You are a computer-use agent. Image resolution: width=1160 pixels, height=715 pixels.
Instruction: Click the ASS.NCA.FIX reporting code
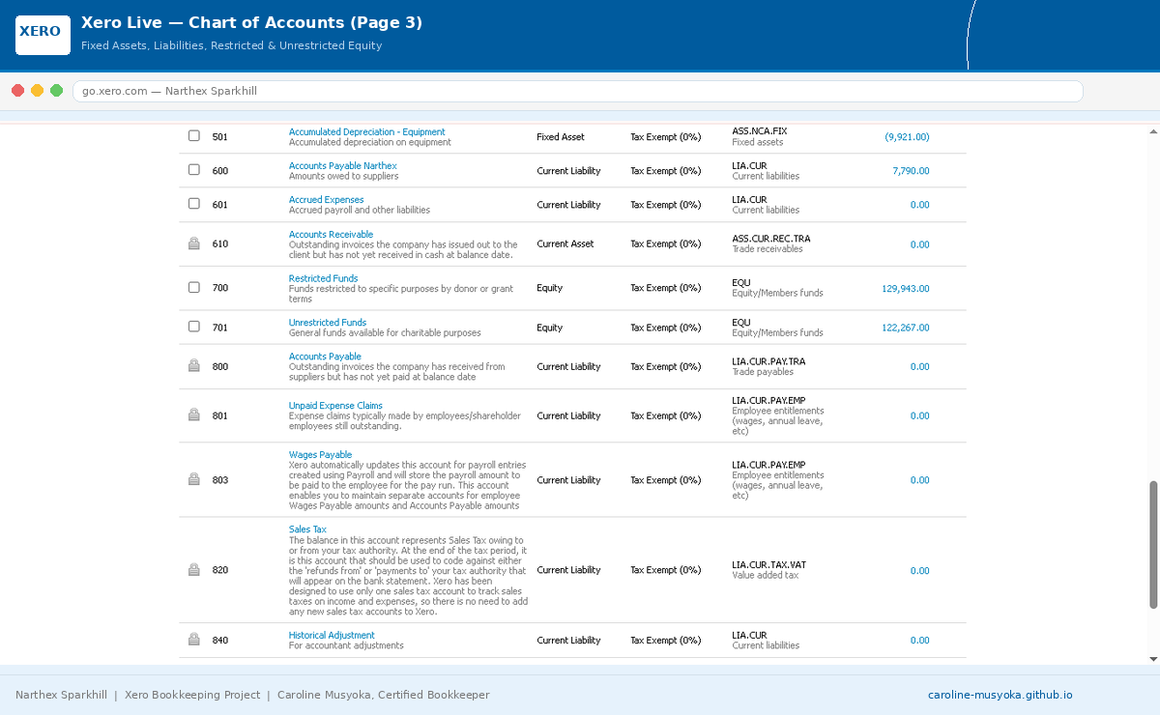pos(760,131)
